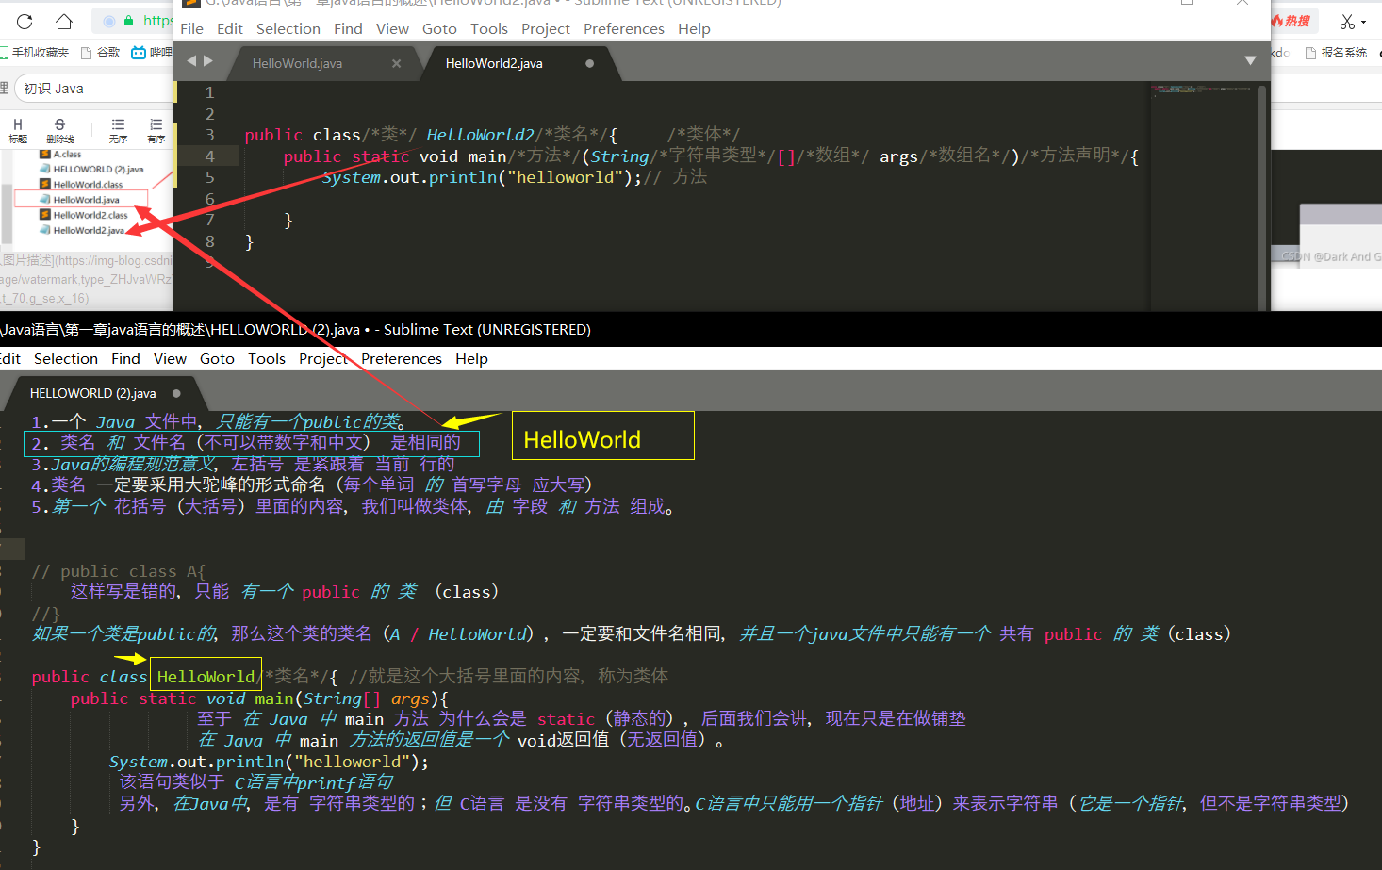Open Selection menu in lower Sublime window
Screen dimensions: 1382x870
66,359
